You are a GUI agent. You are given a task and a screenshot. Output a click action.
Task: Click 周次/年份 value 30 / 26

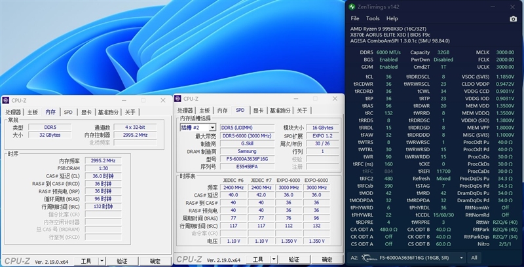coord(322,143)
